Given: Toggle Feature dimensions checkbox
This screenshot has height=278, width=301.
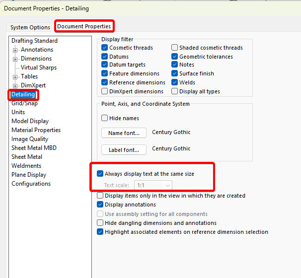Looking at the screenshot, I should pos(104,73).
